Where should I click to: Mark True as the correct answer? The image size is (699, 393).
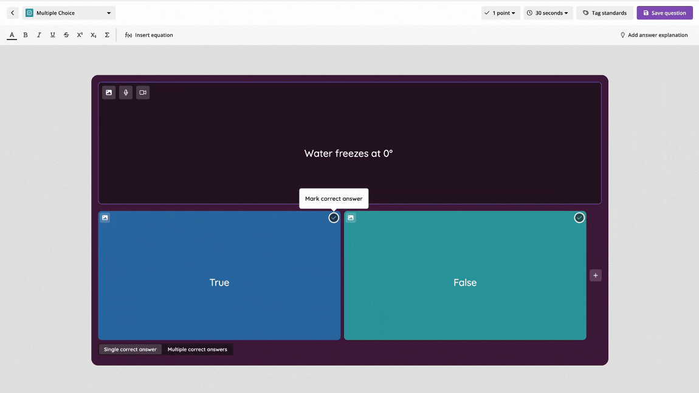334,218
